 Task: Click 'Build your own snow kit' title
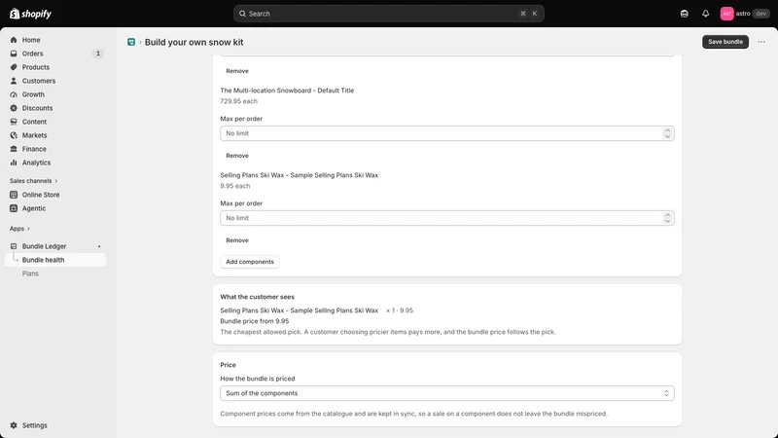point(194,42)
